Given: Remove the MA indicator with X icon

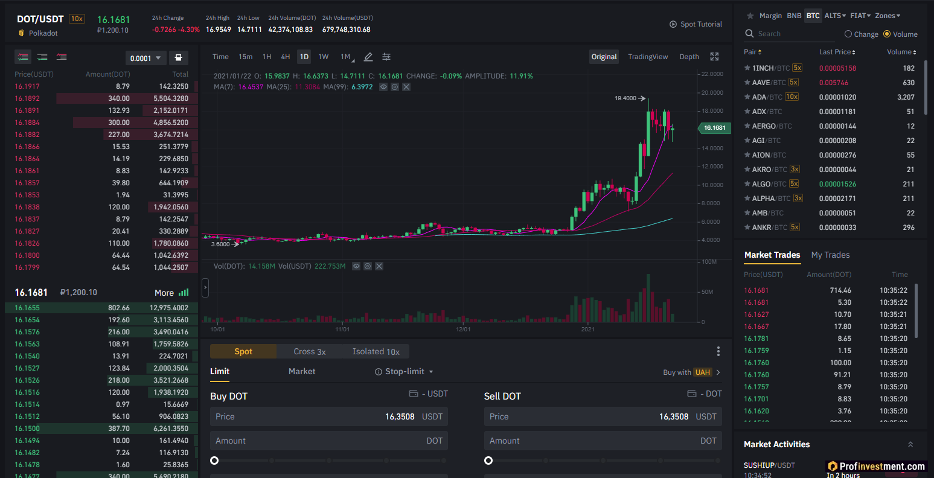Looking at the screenshot, I should 406,87.
